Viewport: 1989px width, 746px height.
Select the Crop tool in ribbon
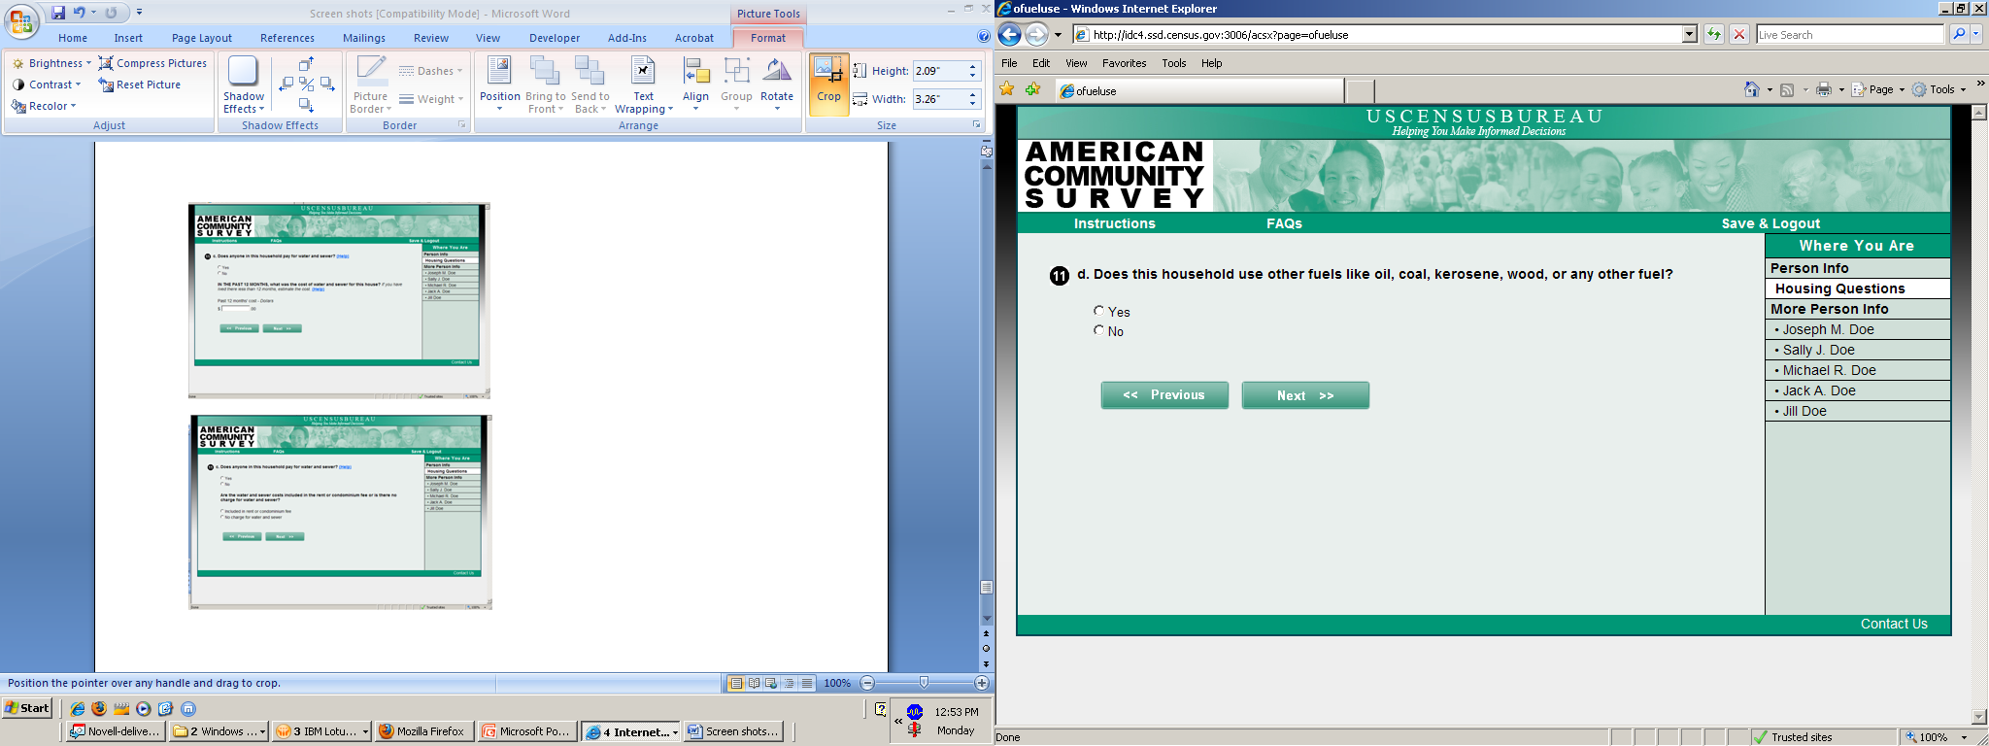(x=828, y=84)
